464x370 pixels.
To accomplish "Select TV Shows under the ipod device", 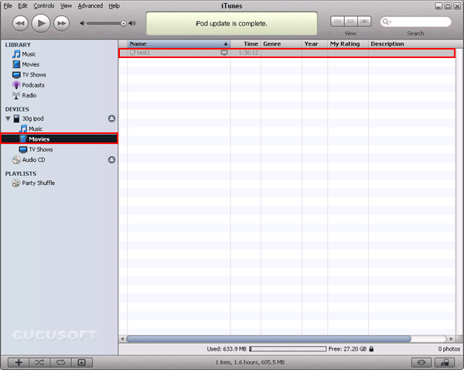I will coord(40,149).
